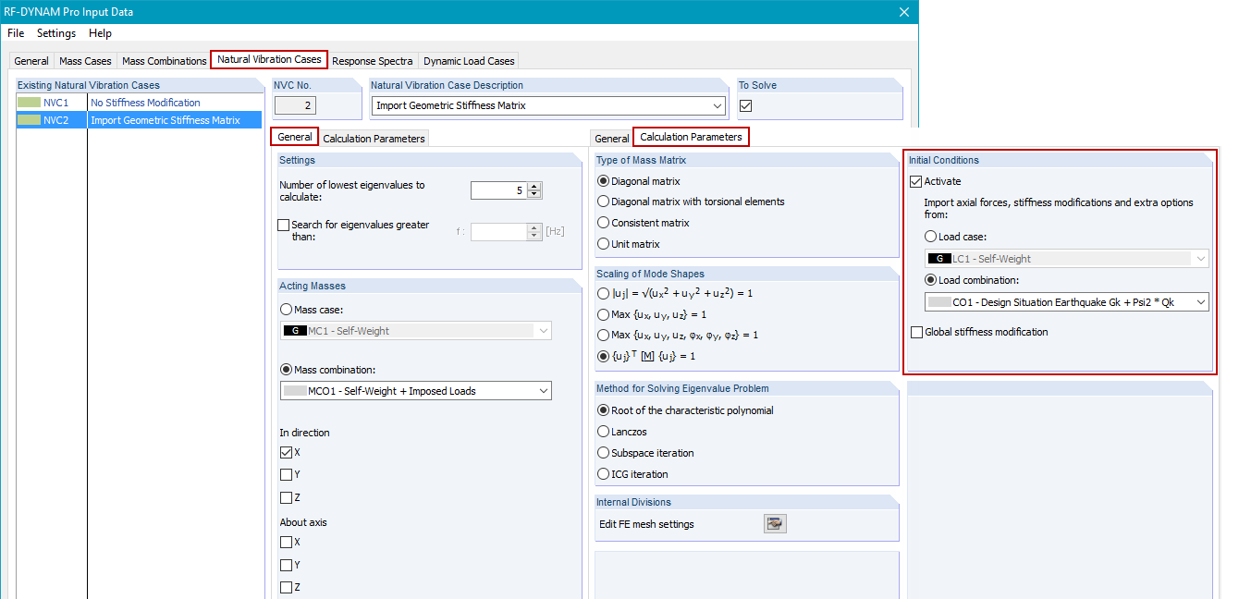Click the green color swatch beside NVC1

pos(30,103)
